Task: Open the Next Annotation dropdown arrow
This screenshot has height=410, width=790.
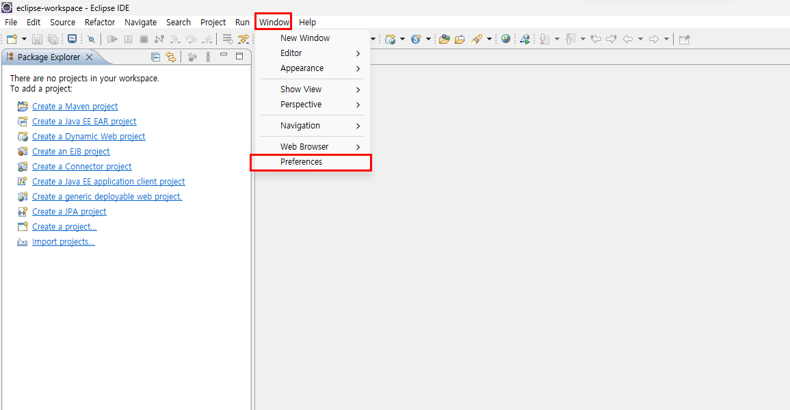Action: (x=557, y=39)
